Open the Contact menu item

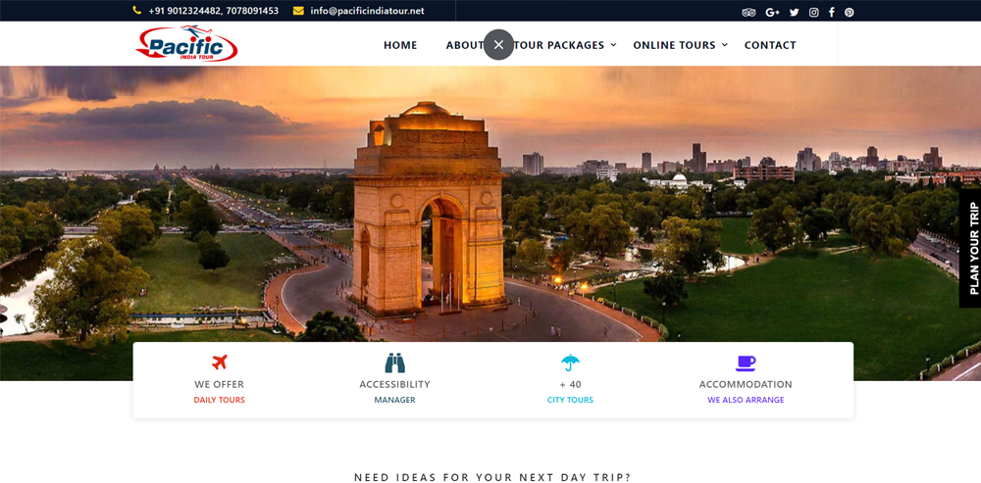[770, 45]
